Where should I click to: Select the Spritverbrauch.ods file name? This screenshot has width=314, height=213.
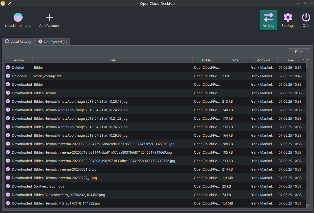[x=49, y=186]
